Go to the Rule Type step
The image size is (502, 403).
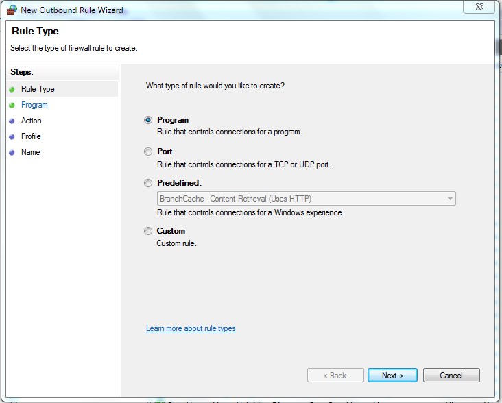(38, 89)
